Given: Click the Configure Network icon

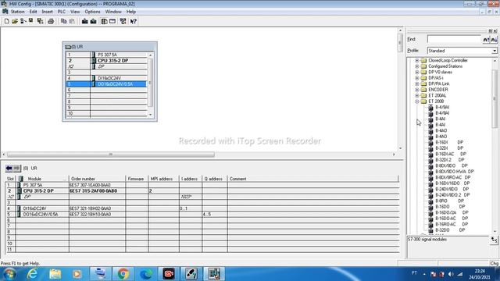Looking at the screenshot, I should coord(123,21).
